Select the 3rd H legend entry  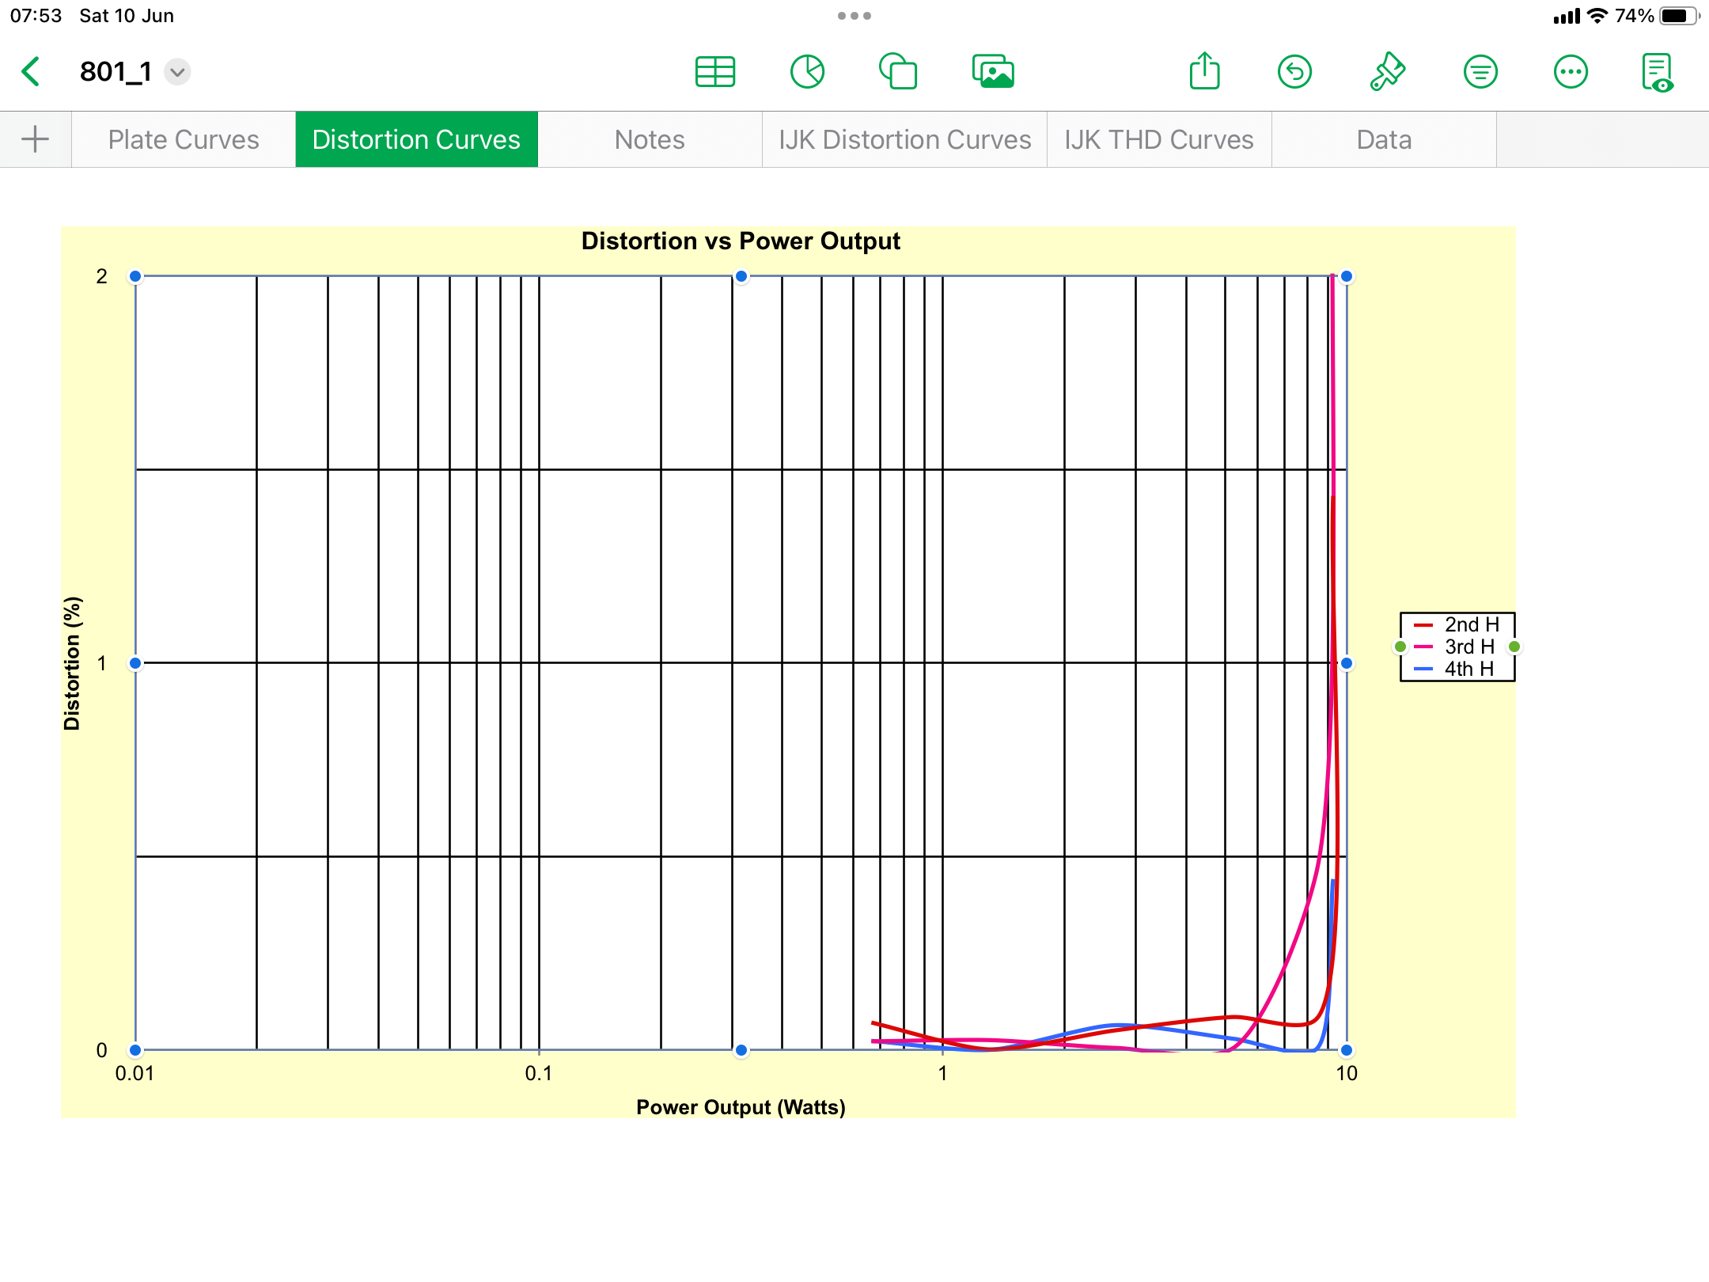1457,647
